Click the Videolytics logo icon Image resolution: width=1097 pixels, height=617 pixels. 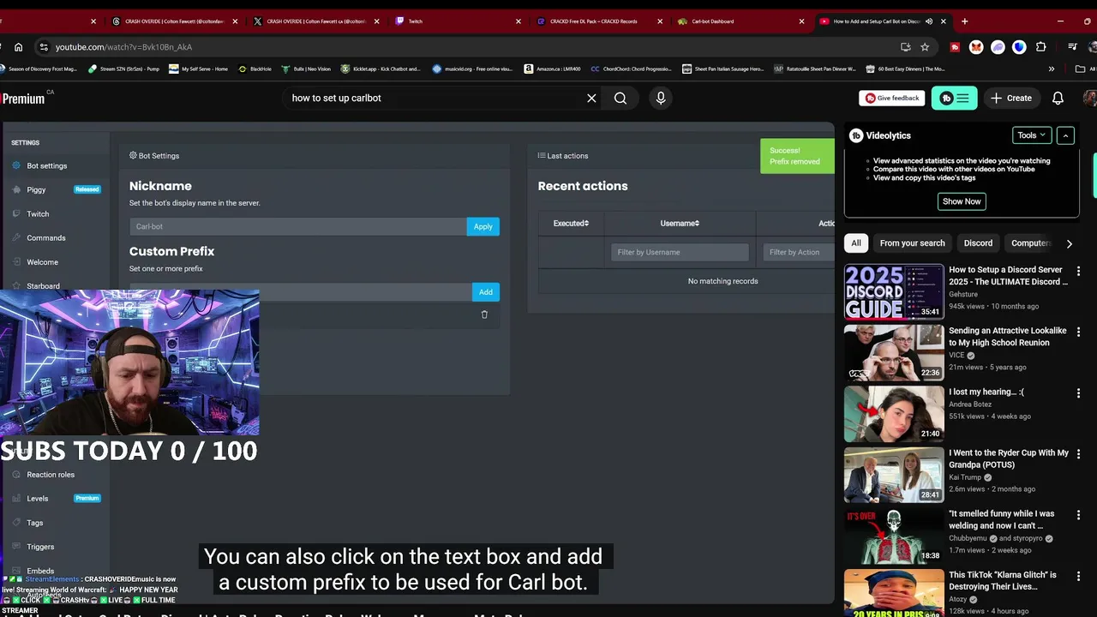pos(856,135)
